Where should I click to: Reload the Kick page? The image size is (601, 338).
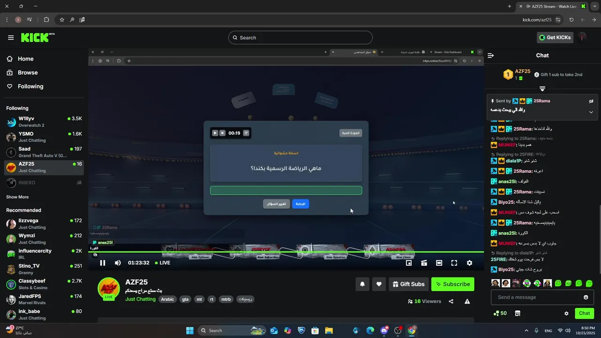click(571, 20)
